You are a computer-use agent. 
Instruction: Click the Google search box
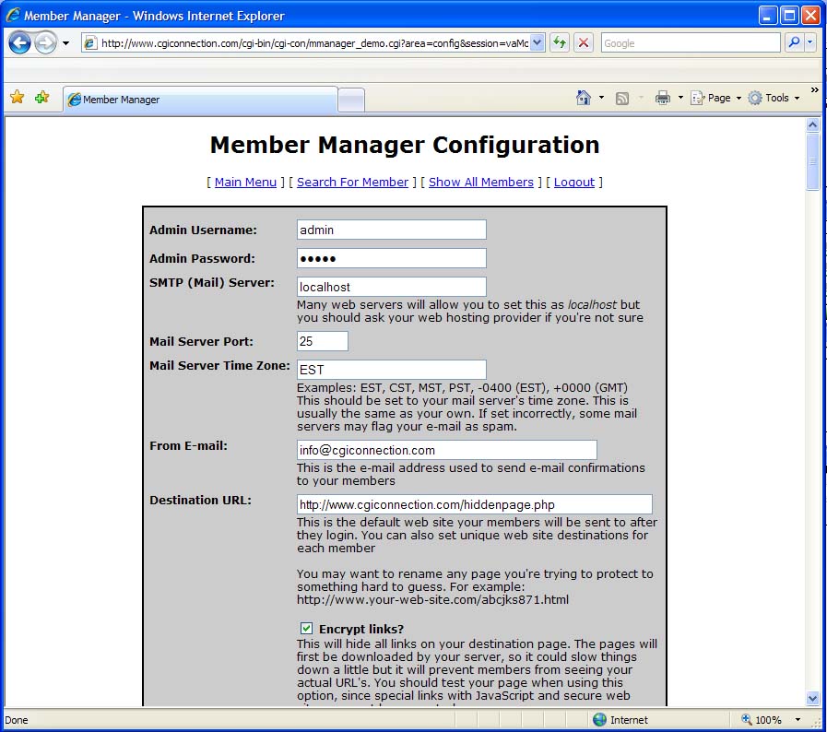coord(691,43)
